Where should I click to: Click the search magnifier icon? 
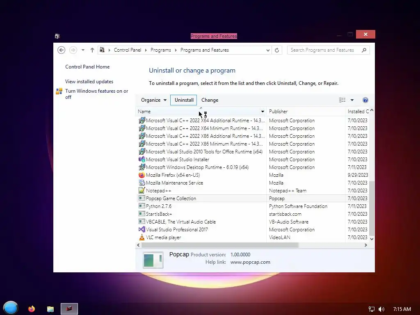point(364,50)
